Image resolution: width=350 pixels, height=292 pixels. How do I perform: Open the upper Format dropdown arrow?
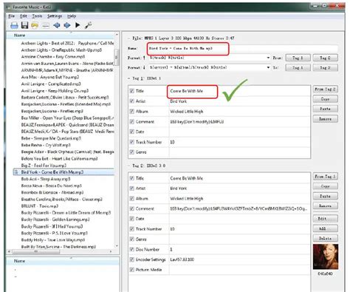268,58
